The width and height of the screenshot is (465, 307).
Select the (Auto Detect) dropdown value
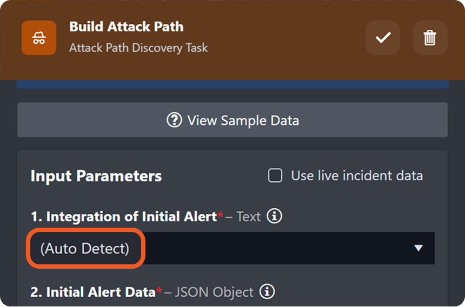tap(85, 248)
